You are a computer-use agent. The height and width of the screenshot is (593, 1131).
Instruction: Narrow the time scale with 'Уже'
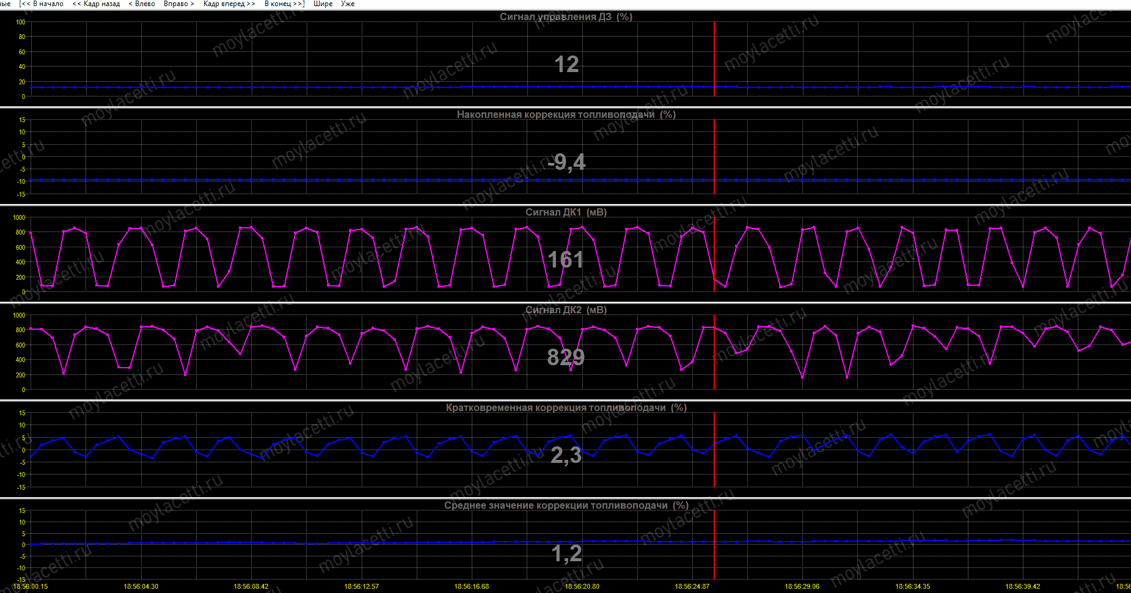348,4
